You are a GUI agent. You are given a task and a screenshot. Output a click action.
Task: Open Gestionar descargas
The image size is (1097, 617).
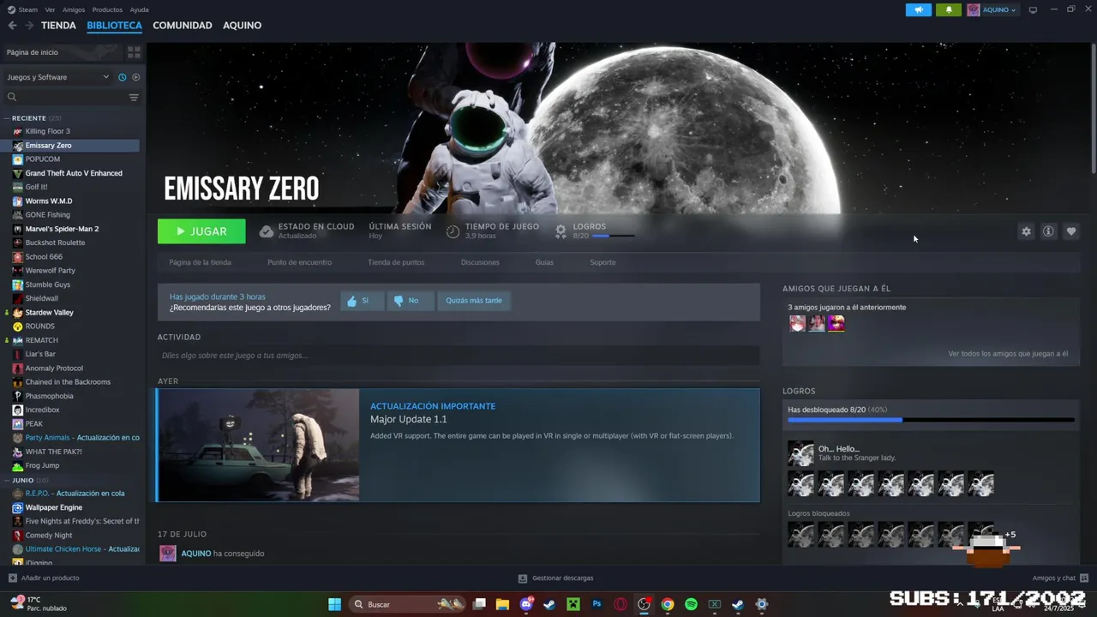556,578
